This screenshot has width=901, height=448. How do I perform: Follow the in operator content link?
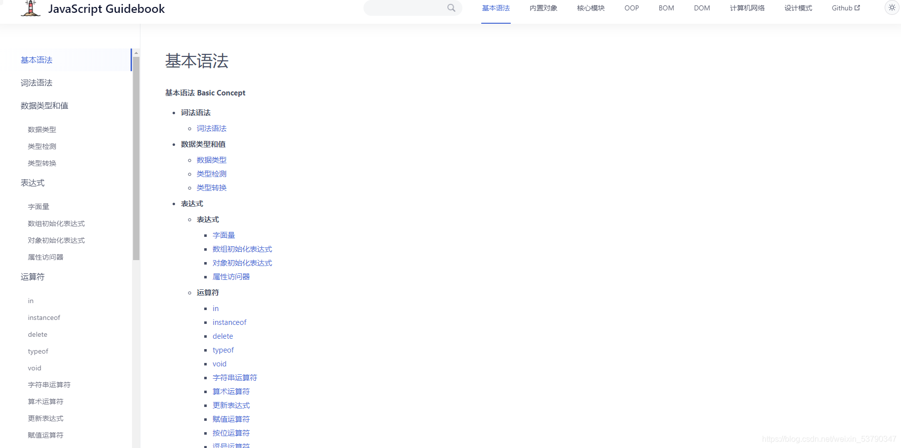click(216, 308)
